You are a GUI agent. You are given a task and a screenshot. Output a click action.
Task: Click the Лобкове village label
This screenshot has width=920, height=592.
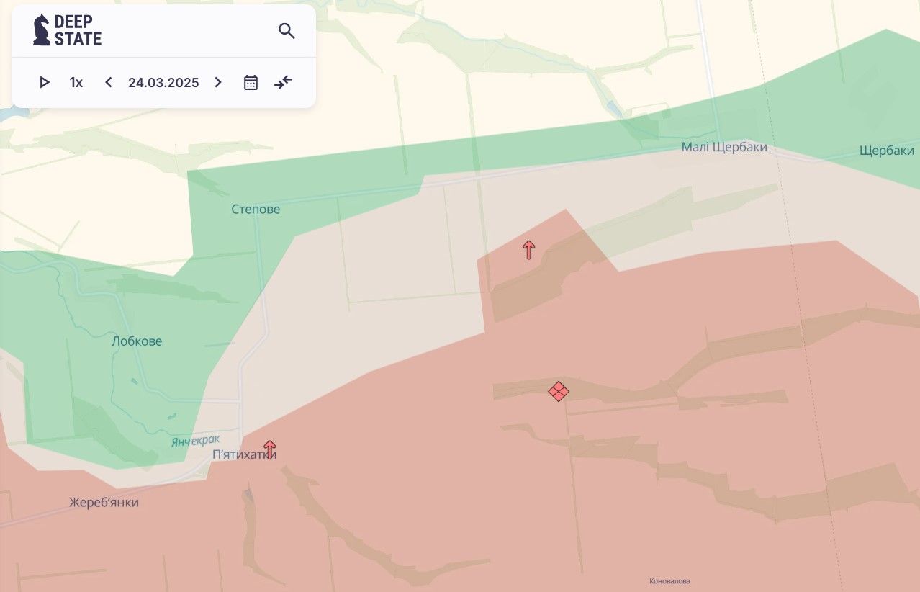coord(137,341)
